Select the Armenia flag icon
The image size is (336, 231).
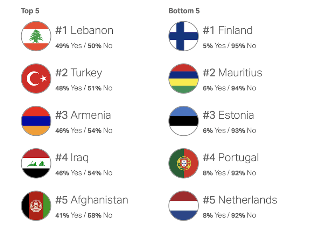[36, 121]
